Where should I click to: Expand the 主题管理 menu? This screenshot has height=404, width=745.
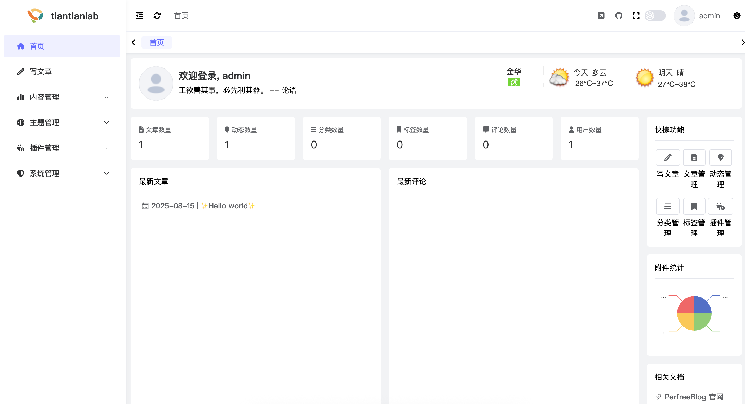62,122
